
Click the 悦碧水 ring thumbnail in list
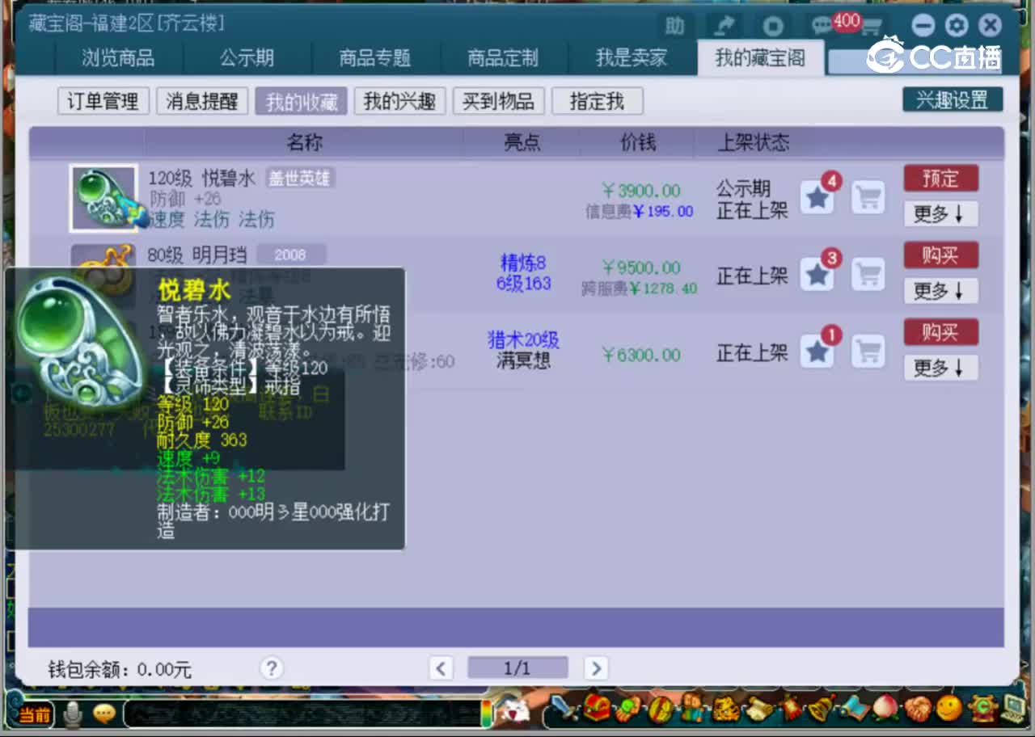click(x=103, y=198)
